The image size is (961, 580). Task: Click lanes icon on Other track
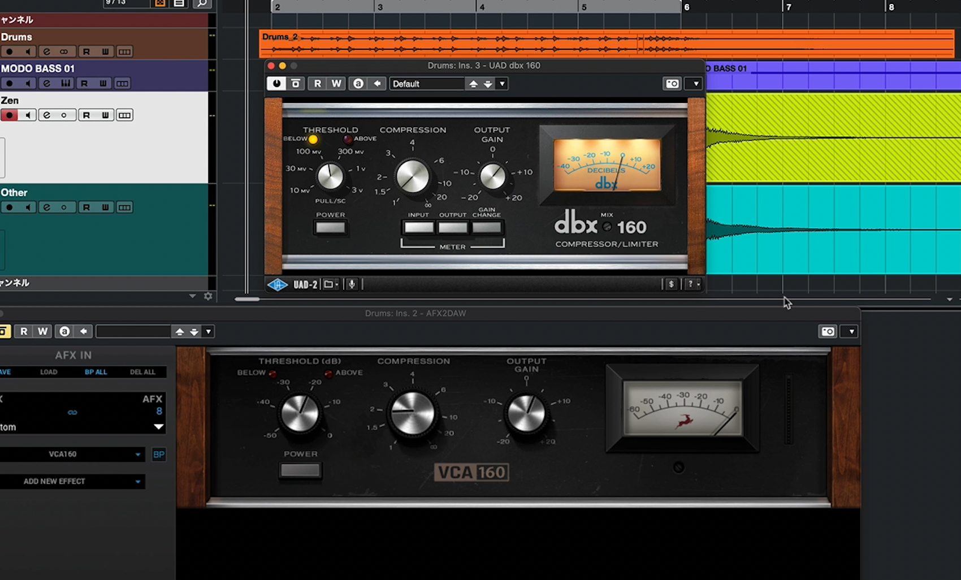click(124, 207)
